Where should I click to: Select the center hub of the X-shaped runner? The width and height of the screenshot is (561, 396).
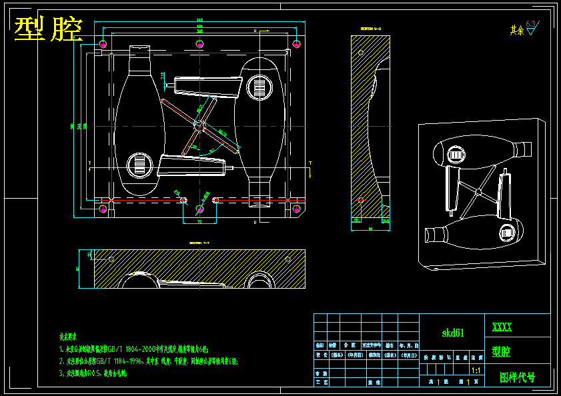click(199, 126)
